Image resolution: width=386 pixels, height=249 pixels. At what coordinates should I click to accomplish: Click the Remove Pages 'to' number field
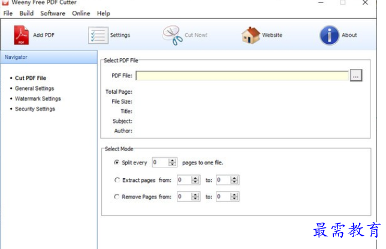[224, 197]
